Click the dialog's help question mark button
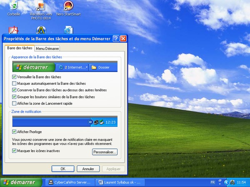The width and height of the screenshot is (250, 187). click(116, 39)
